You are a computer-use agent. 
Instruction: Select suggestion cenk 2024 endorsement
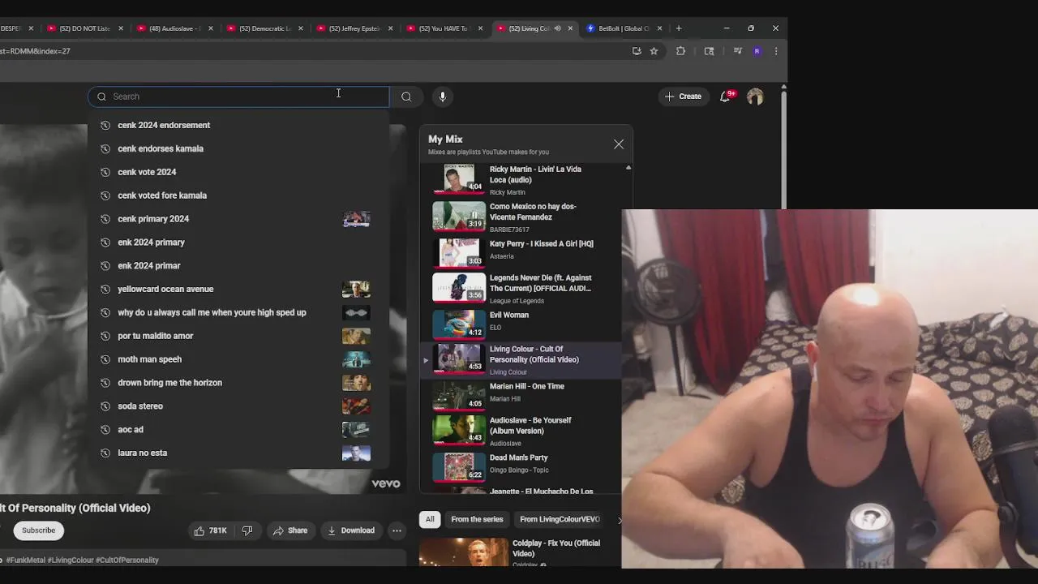(x=238, y=125)
